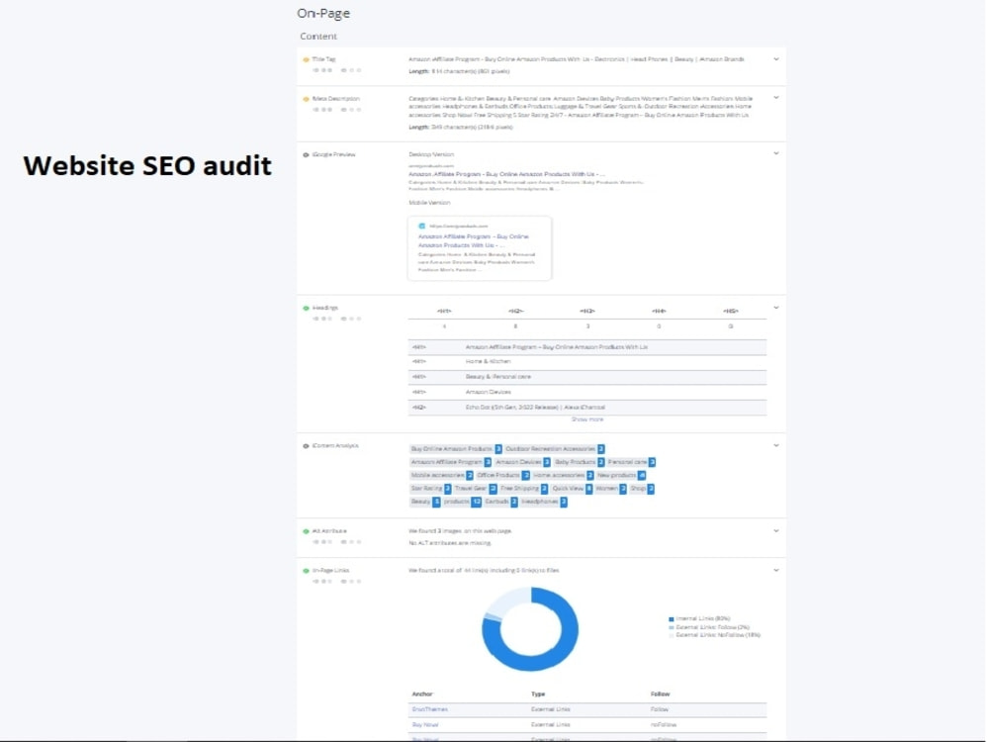The image size is (989, 742).
Task: Click the H3 column header in headings table
Action: pyautogui.click(x=589, y=311)
